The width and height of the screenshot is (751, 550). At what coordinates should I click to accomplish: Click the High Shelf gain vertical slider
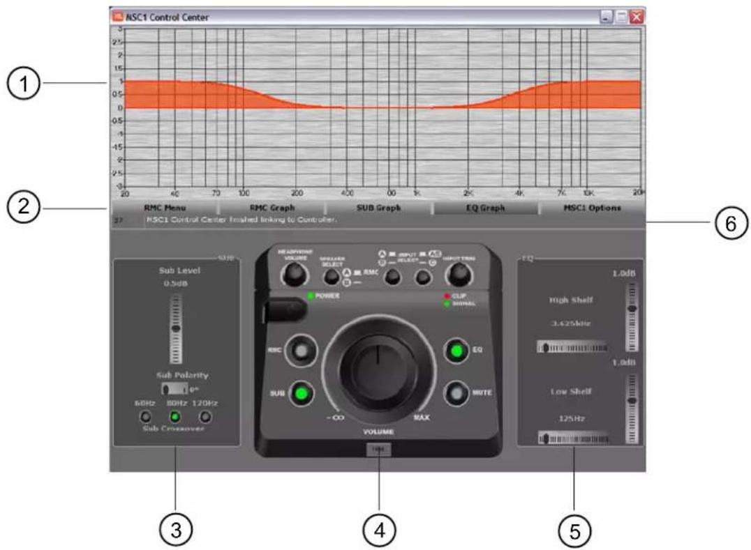tap(632, 317)
